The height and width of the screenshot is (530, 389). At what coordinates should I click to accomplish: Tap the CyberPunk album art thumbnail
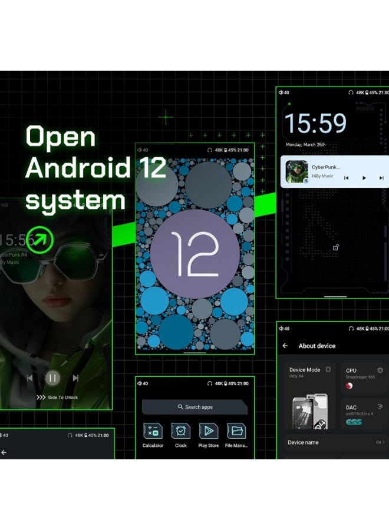pos(296,171)
